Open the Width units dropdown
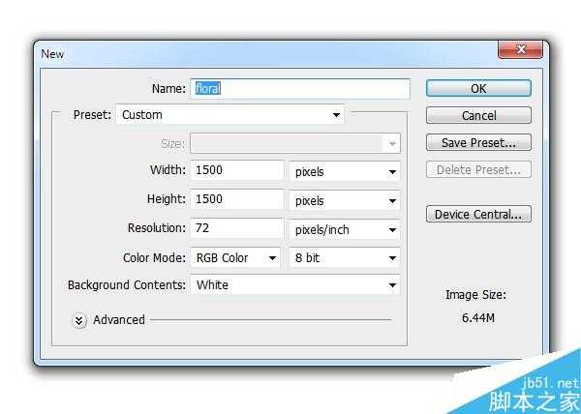 tap(345, 172)
